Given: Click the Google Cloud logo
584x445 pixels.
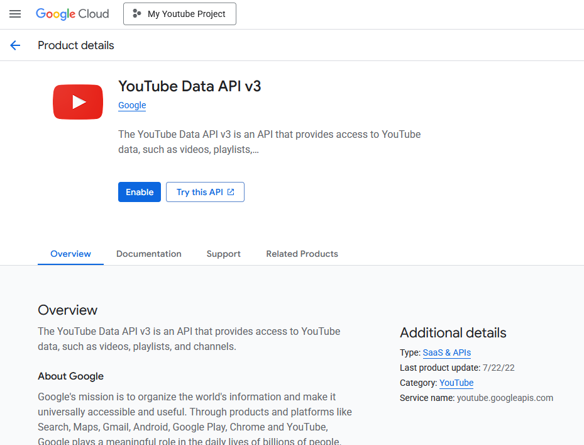Looking at the screenshot, I should [72, 14].
